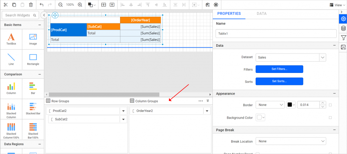The image size is (347, 154).
Task: Collapse the right properties panel arrow
Action: point(341,11)
